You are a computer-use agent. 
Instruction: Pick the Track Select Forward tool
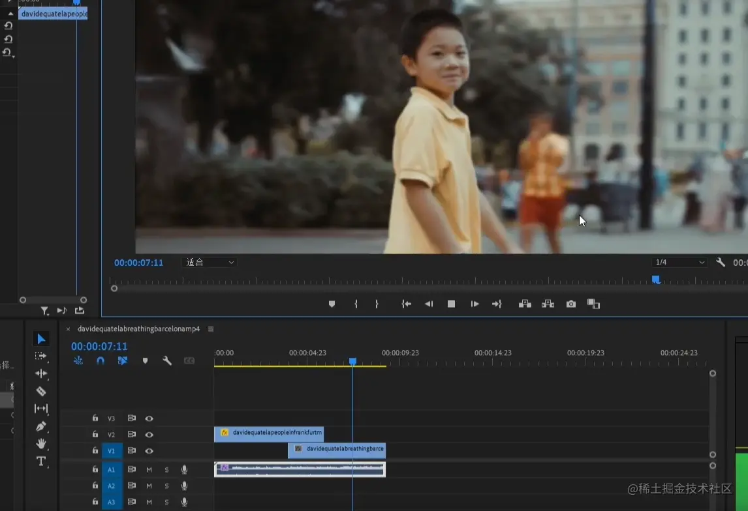coord(41,356)
